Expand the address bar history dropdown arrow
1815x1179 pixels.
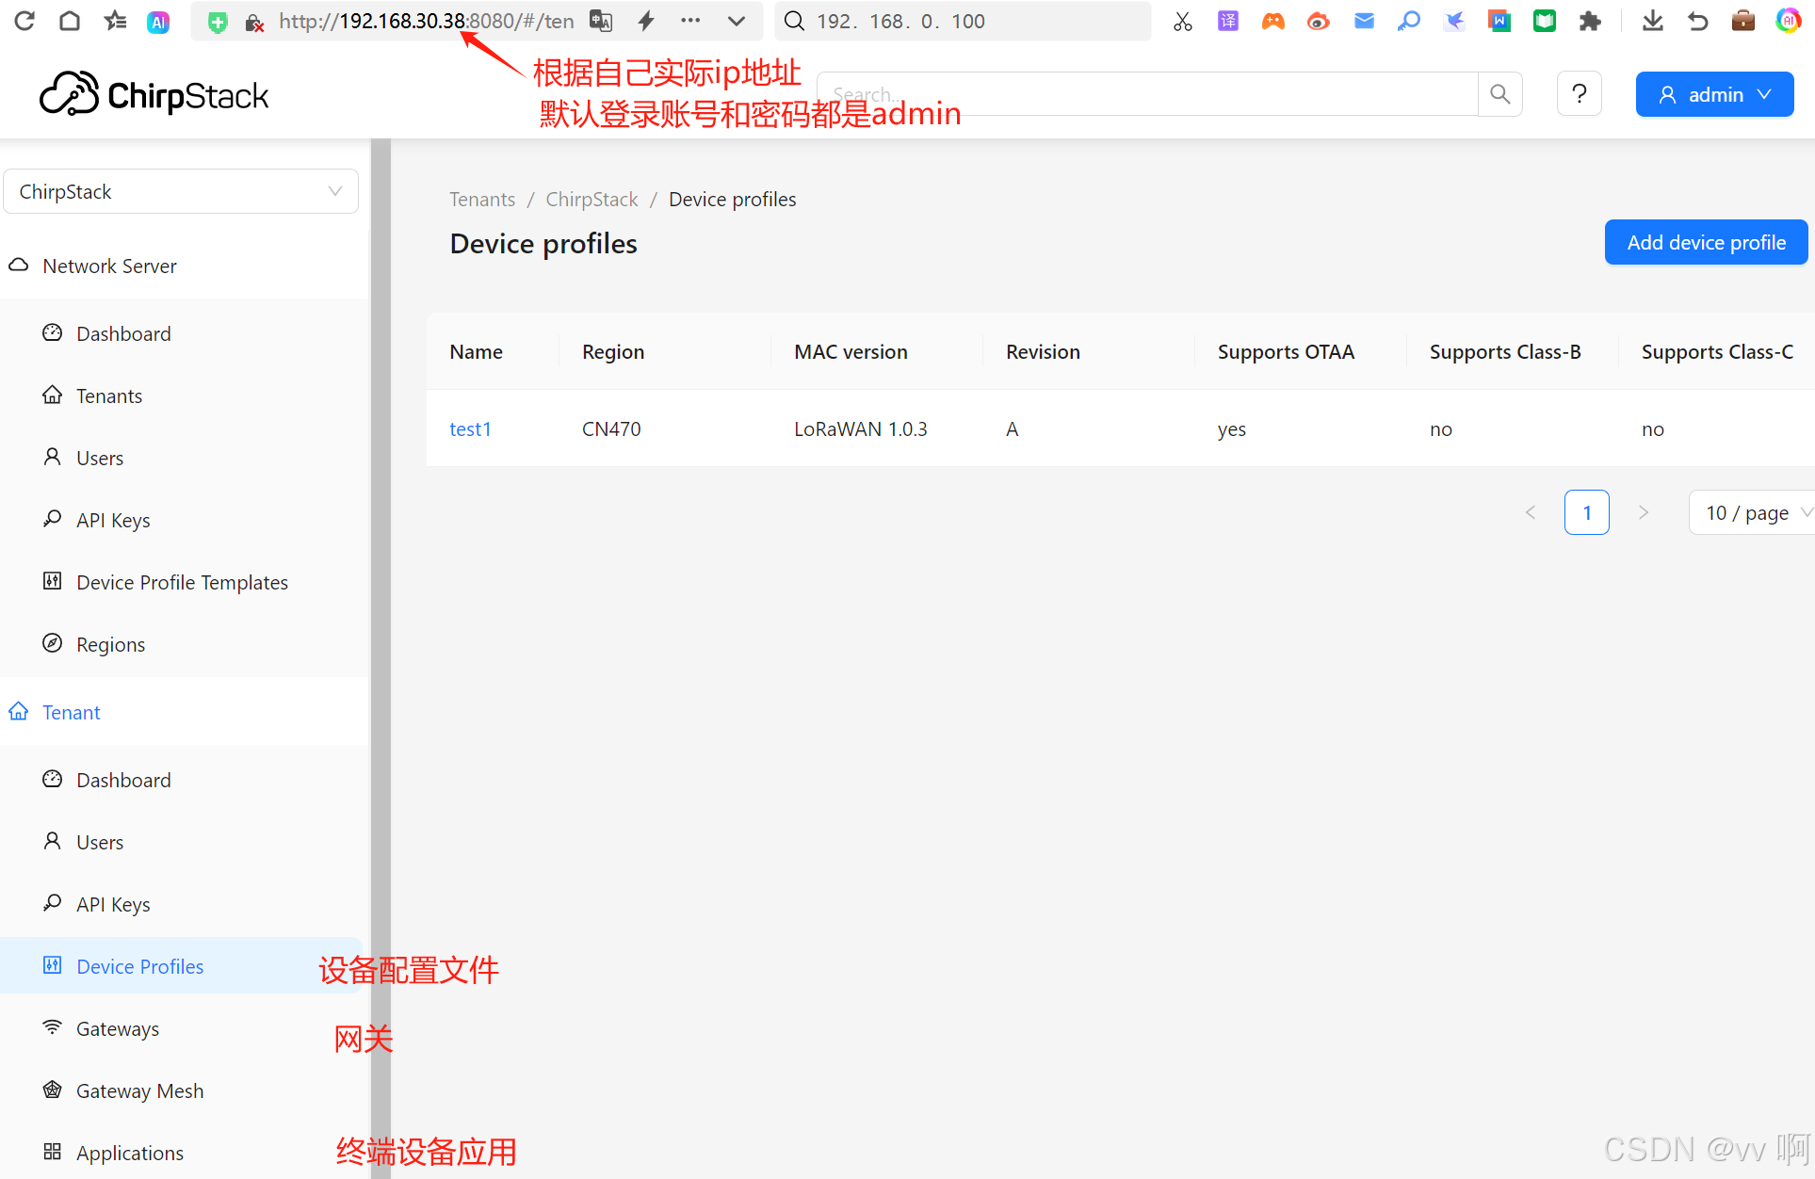[737, 21]
